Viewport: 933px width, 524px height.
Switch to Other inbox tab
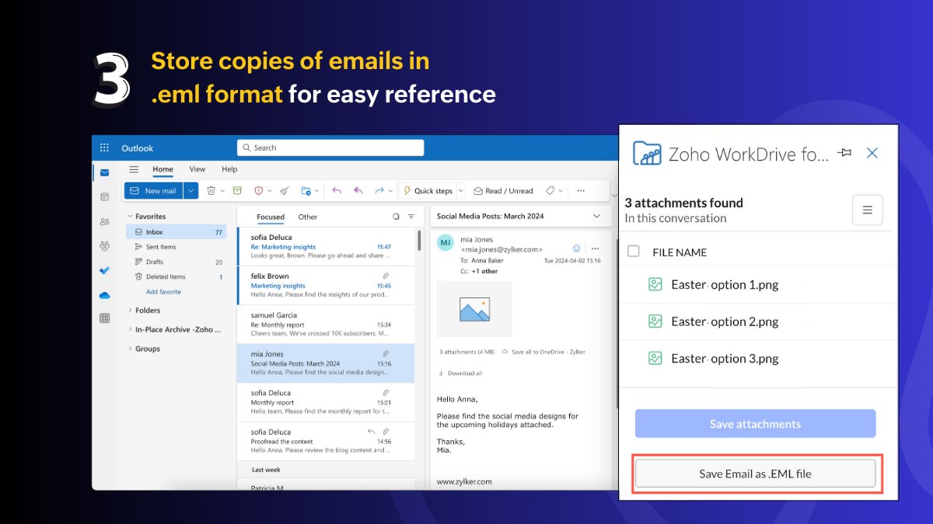click(308, 217)
